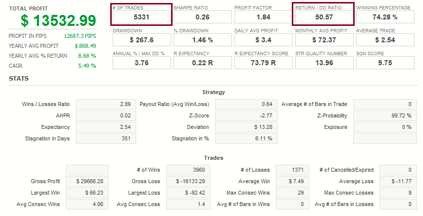This screenshot has width=423, height=216.
Task: Click the Monthly Avg Profit value box
Action: [x=324, y=40]
